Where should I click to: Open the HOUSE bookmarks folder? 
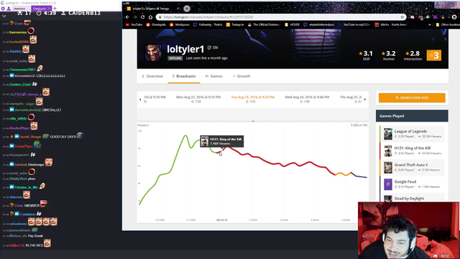tap(292, 24)
